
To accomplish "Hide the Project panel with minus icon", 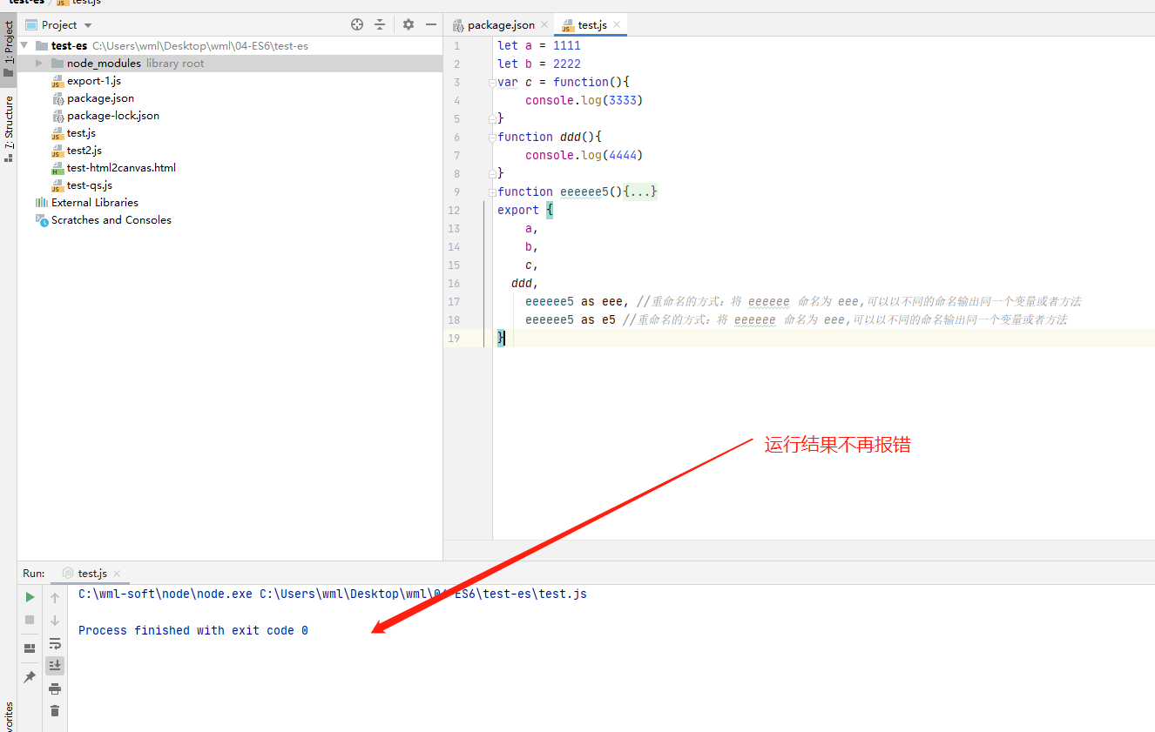I will [431, 24].
